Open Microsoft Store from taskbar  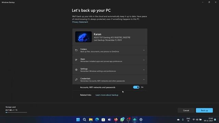[103, 120]
